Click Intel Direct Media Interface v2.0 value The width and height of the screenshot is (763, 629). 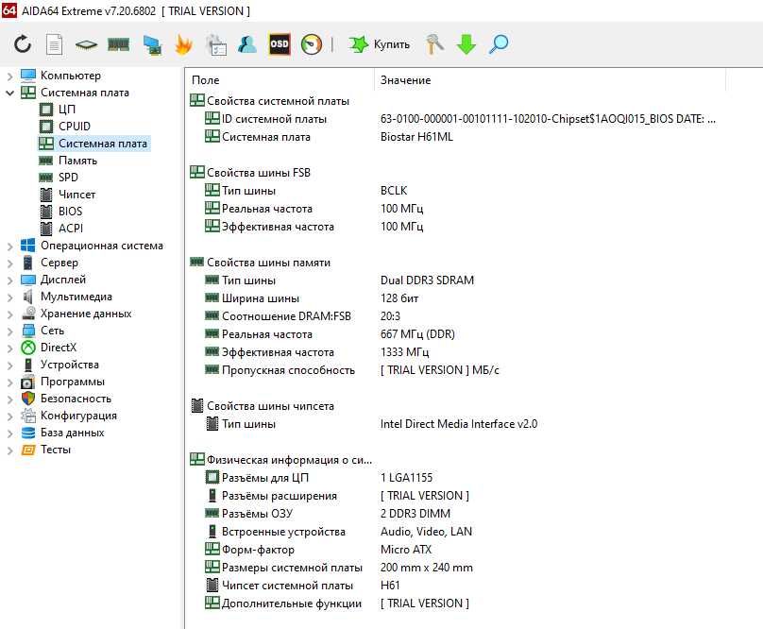(x=459, y=424)
